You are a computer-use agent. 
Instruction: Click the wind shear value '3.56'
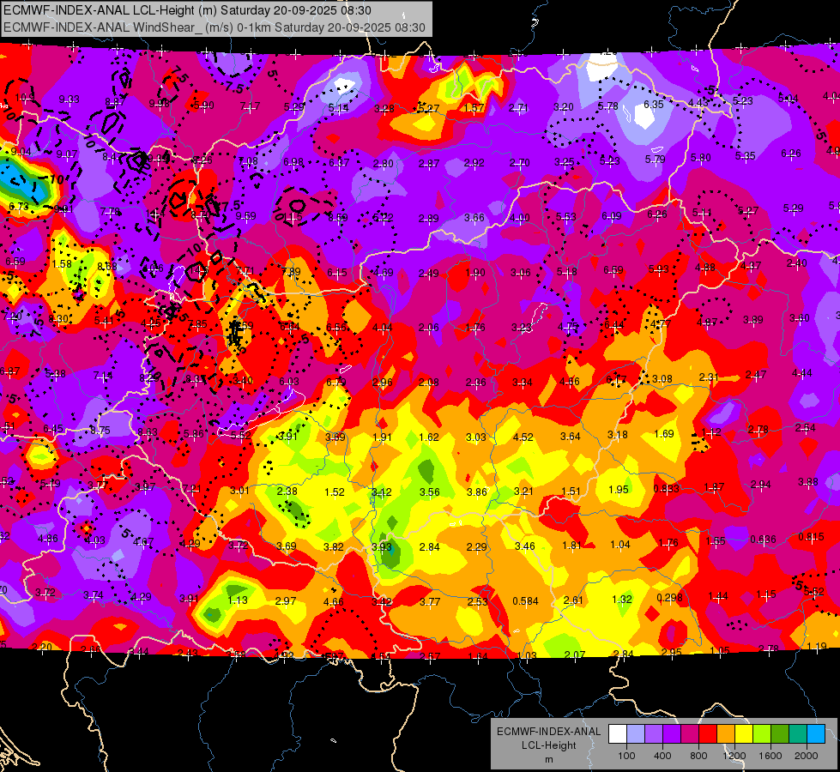coord(430,492)
